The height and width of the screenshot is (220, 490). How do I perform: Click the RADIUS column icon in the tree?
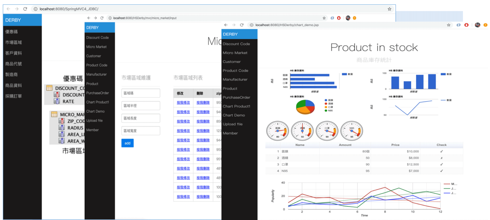click(x=61, y=128)
